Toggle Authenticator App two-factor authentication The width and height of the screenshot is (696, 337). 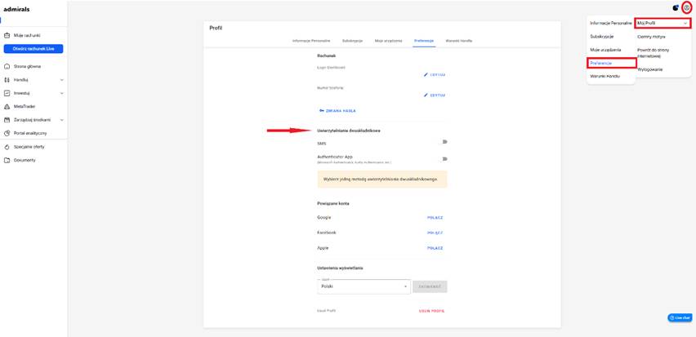[x=444, y=159]
